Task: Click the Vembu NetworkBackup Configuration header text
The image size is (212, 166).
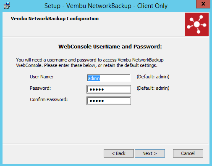Action: click(55, 19)
